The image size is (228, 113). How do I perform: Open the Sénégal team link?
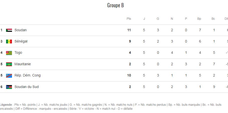[21, 41]
